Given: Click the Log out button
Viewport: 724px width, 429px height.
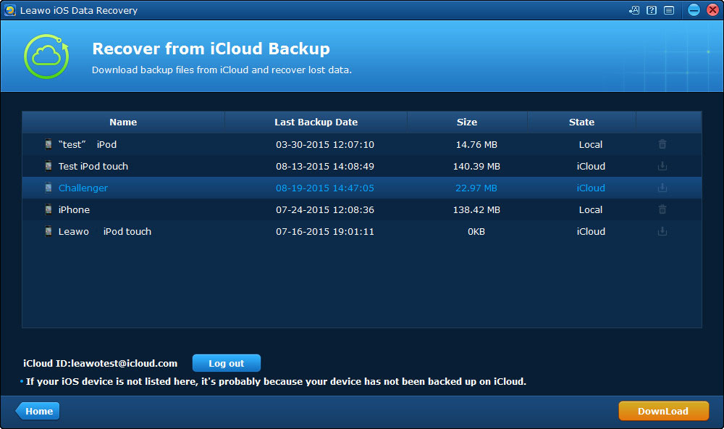Looking at the screenshot, I should coord(226,363).
